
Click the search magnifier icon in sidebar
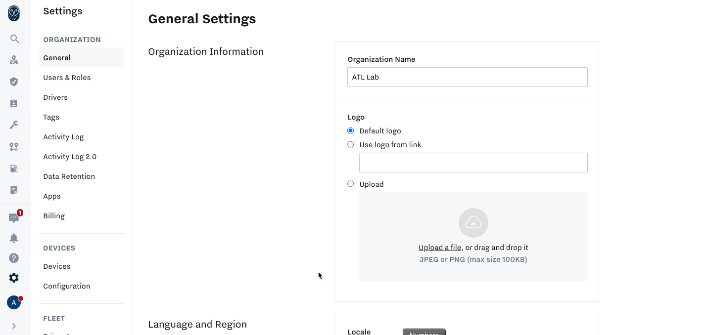[14, 39]
